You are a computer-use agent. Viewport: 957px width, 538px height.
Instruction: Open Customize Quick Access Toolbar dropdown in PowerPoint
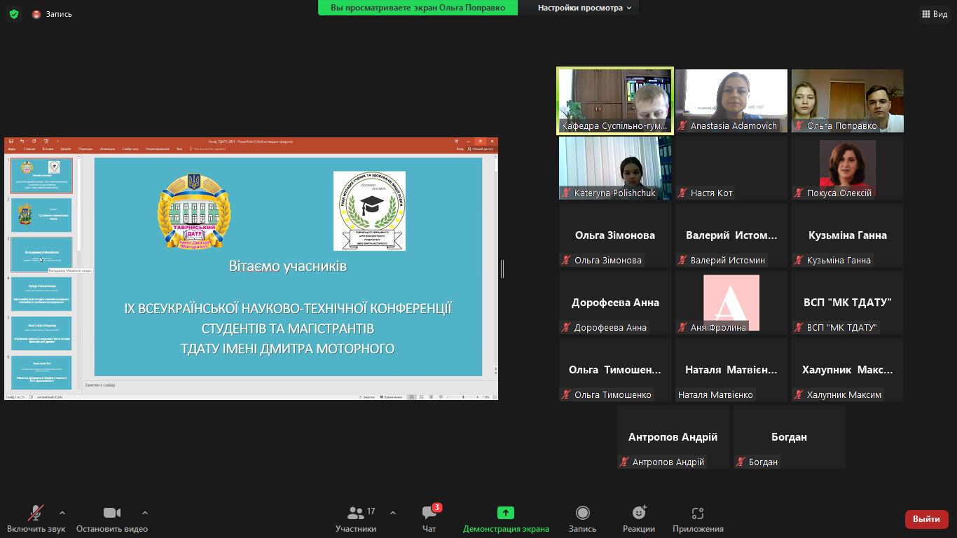tap(57, 142)
